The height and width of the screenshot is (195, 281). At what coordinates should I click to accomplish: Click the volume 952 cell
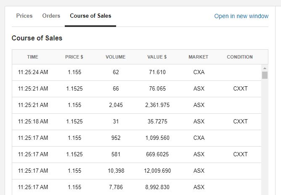tap(116, 138)
